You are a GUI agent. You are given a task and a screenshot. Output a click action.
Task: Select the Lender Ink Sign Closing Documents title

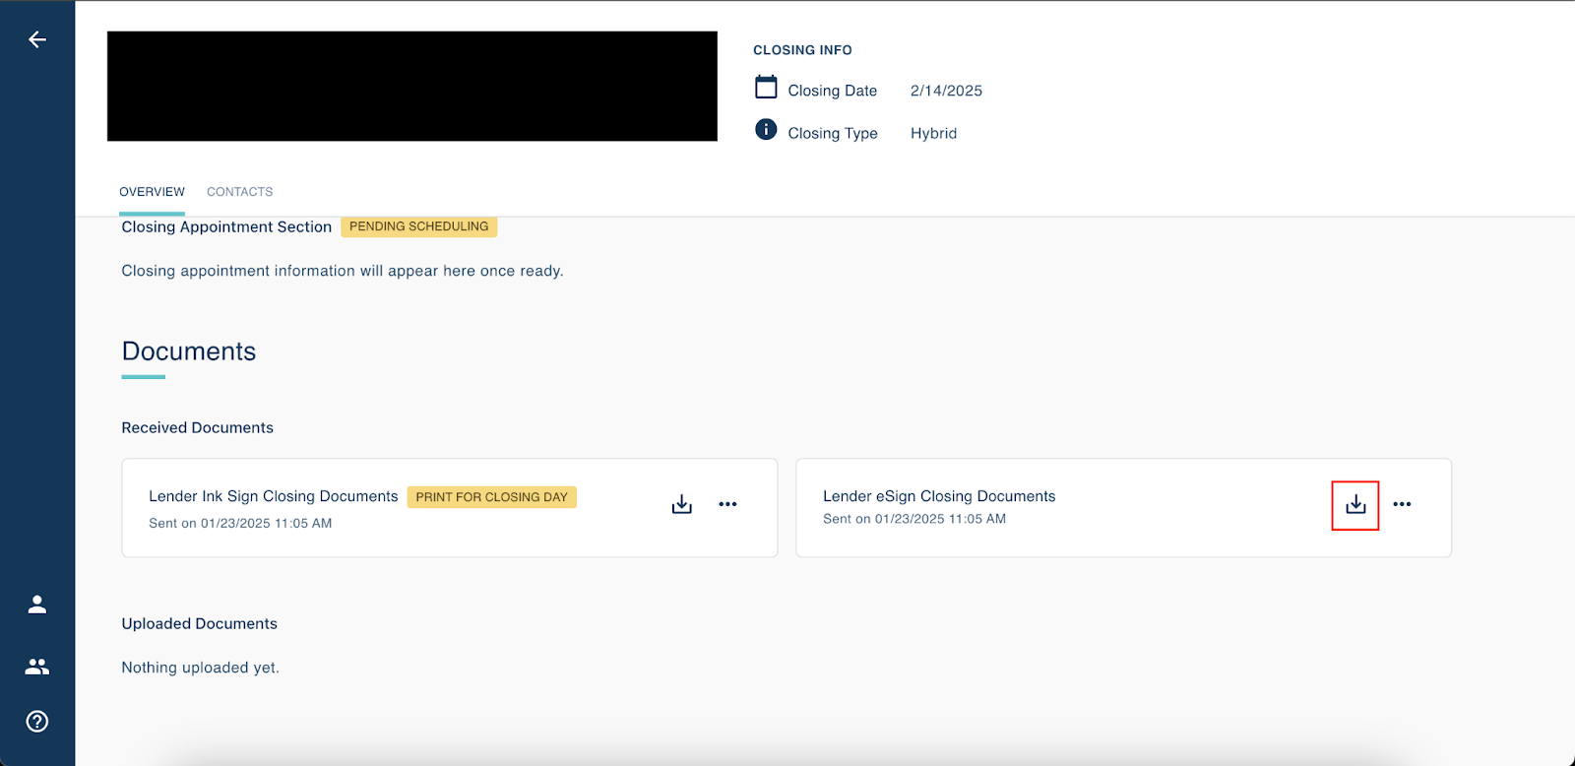[x=274, y=496]
